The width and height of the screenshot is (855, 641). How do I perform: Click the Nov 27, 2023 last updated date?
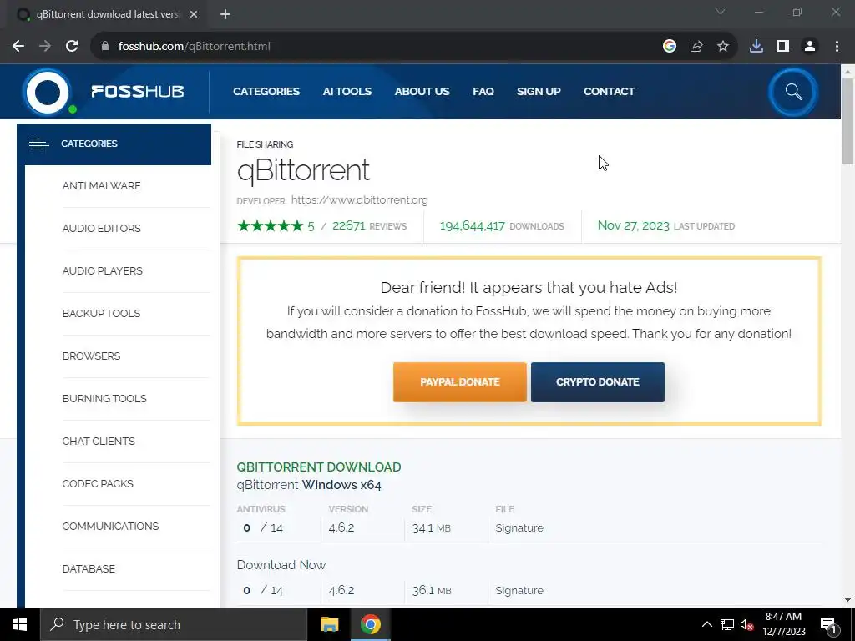point(633,225)
